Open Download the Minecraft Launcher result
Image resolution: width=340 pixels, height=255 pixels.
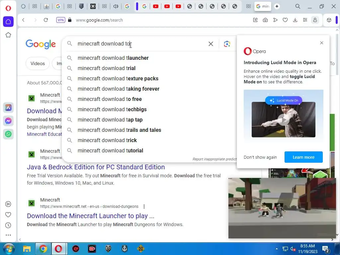(91, 216)
